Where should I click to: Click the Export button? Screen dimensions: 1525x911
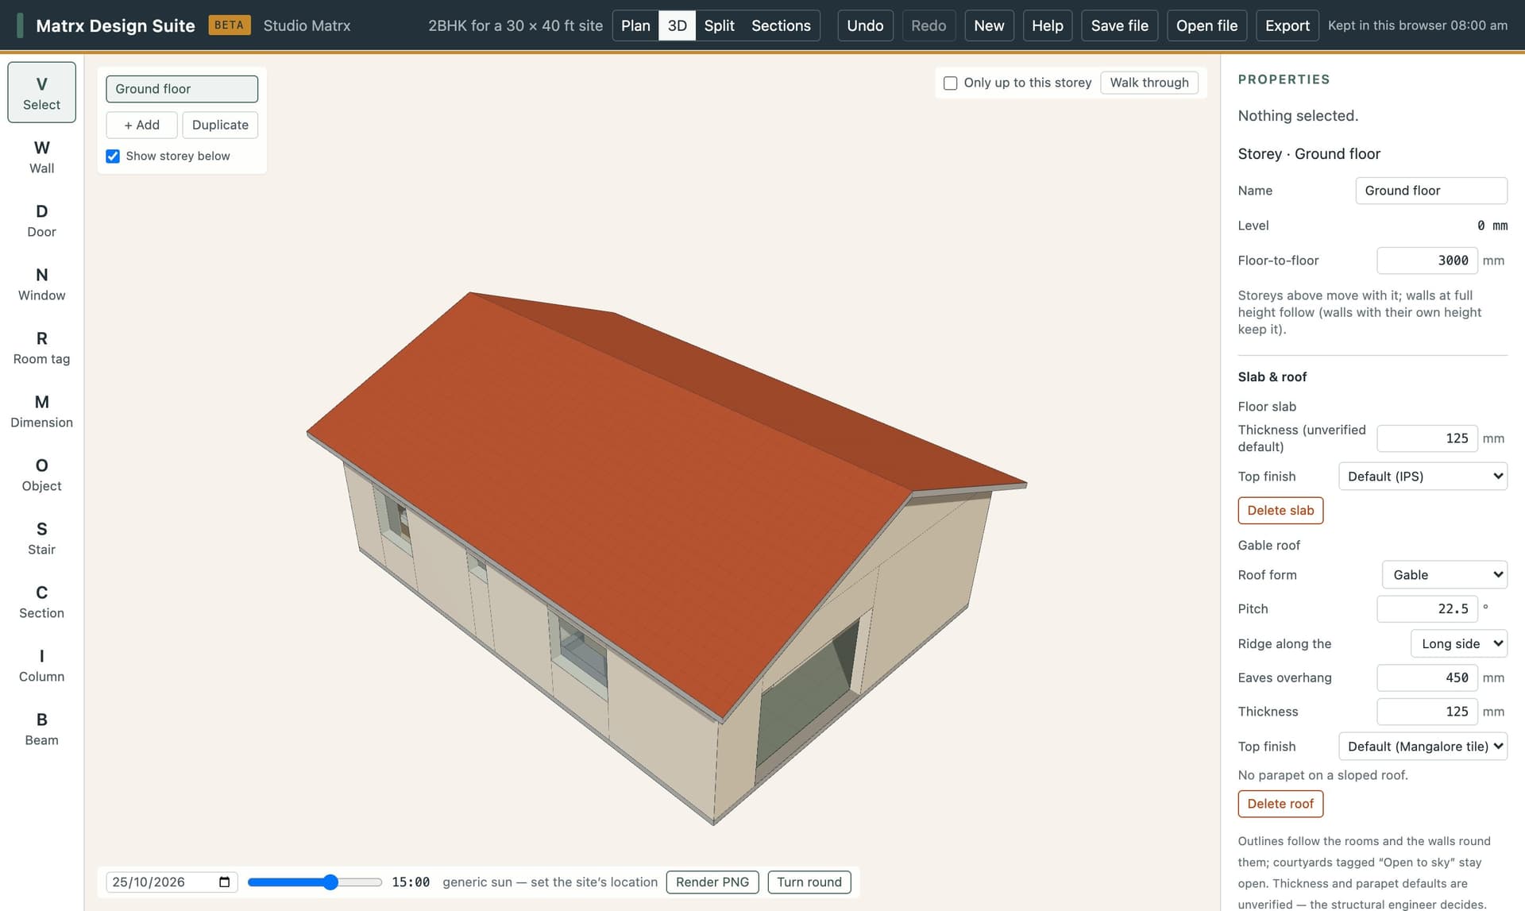tap(1287, 25)
